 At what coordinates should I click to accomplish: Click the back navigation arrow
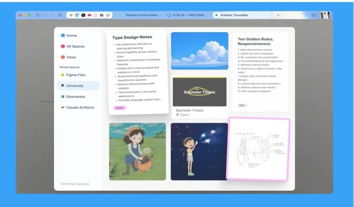(x=45, y=15)
